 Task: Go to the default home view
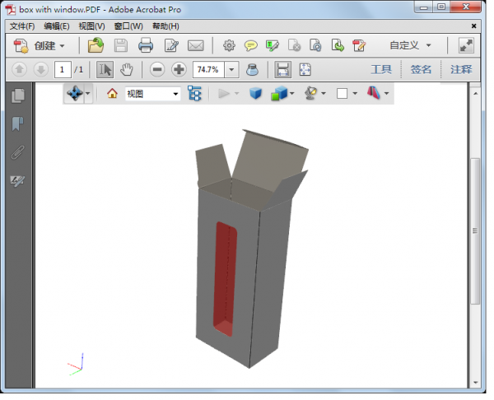pyautogui.click(x=113, y=94)
